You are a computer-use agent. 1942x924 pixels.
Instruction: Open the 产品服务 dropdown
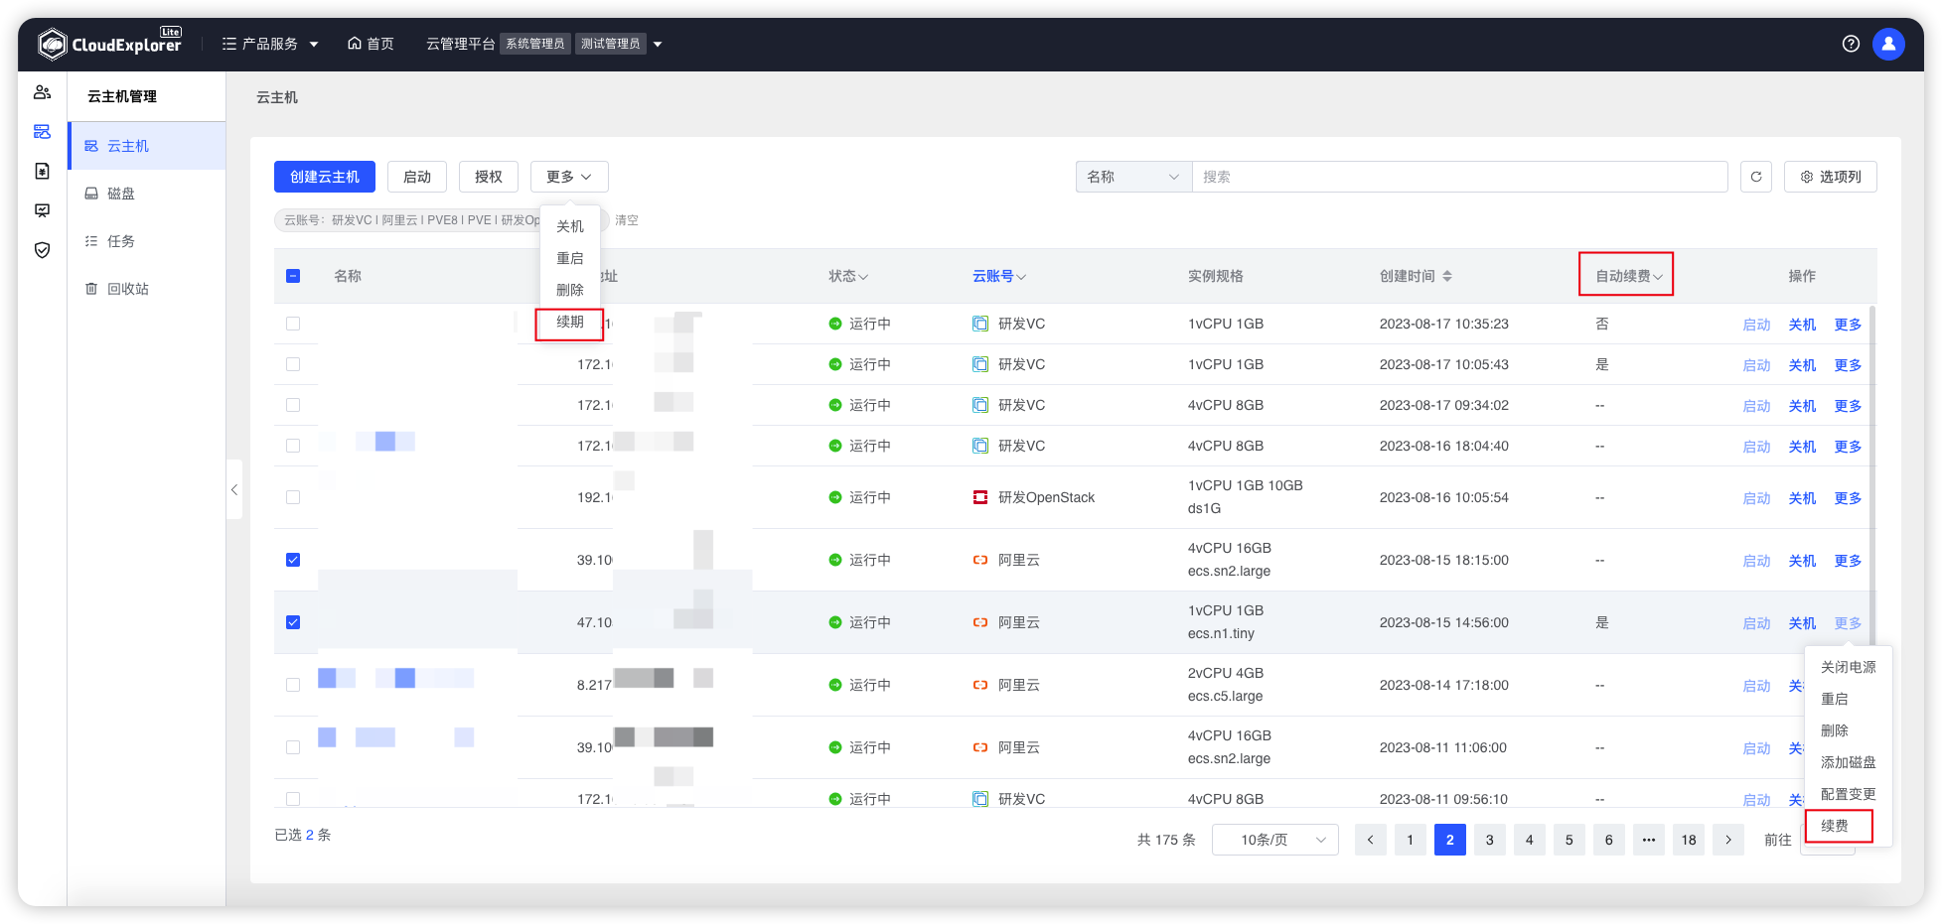(x=270, y=44)
